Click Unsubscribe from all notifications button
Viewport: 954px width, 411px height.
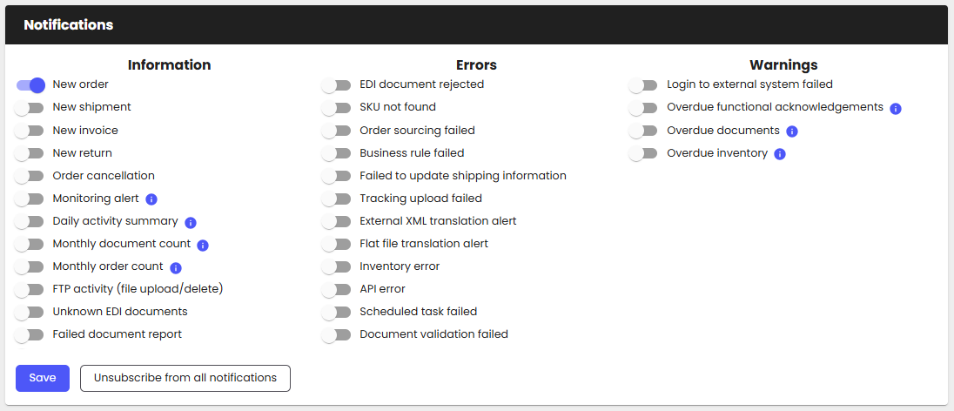tap(185, 378)
